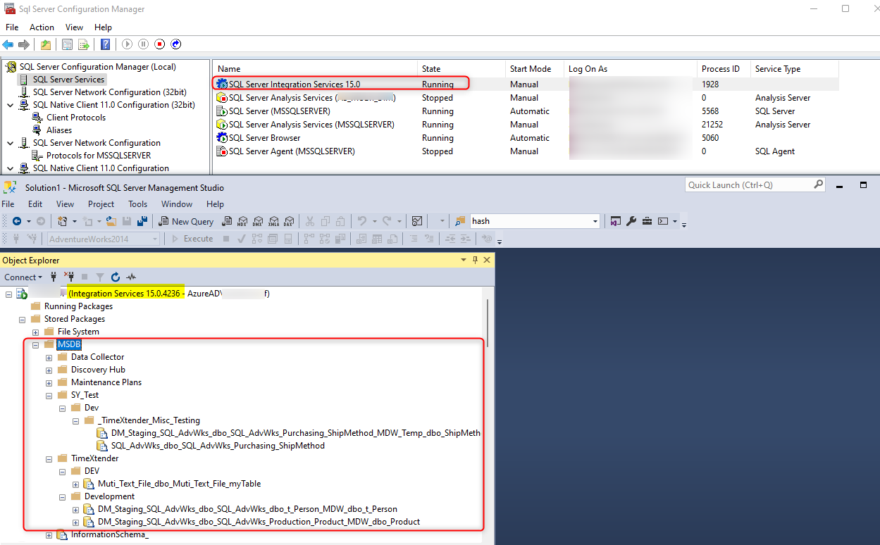Select Client Protocols under 32bit Native Client
The height and width of the screenshot is (545, 880).
coord(76,118)
